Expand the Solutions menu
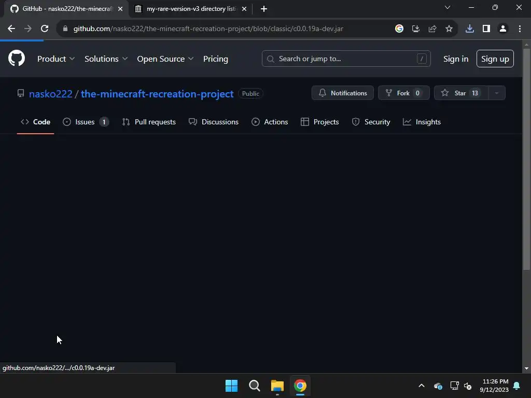The image size is (531, 398). click(106, 59)
